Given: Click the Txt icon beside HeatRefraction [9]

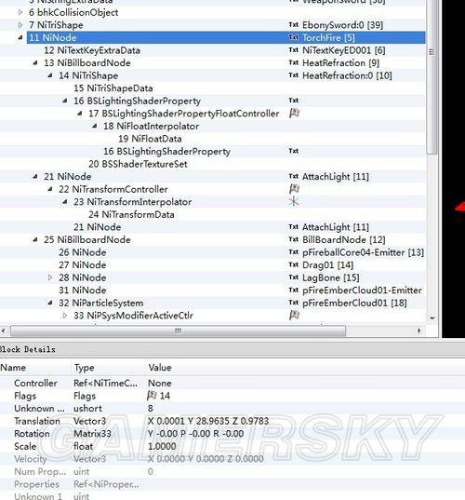Looking at the screenshot, I should (x=293, y=62).
